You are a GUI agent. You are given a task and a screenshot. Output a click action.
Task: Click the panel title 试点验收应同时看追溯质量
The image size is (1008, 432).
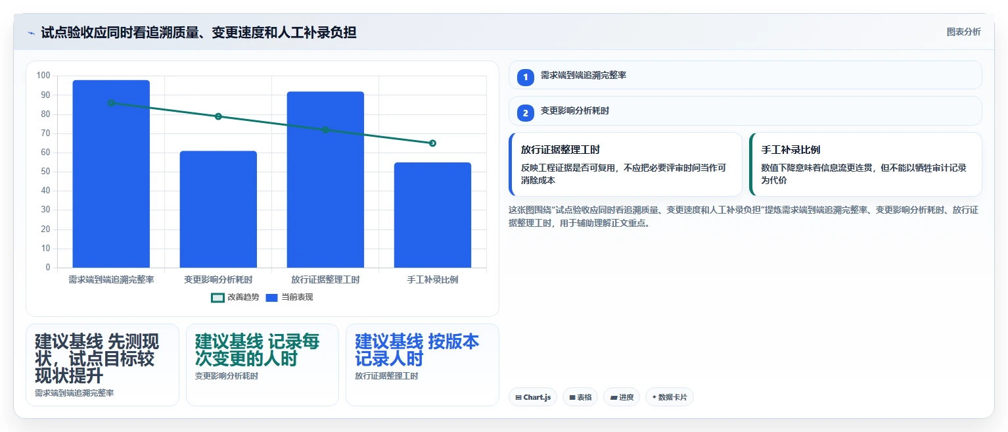(x=198, y=32)
